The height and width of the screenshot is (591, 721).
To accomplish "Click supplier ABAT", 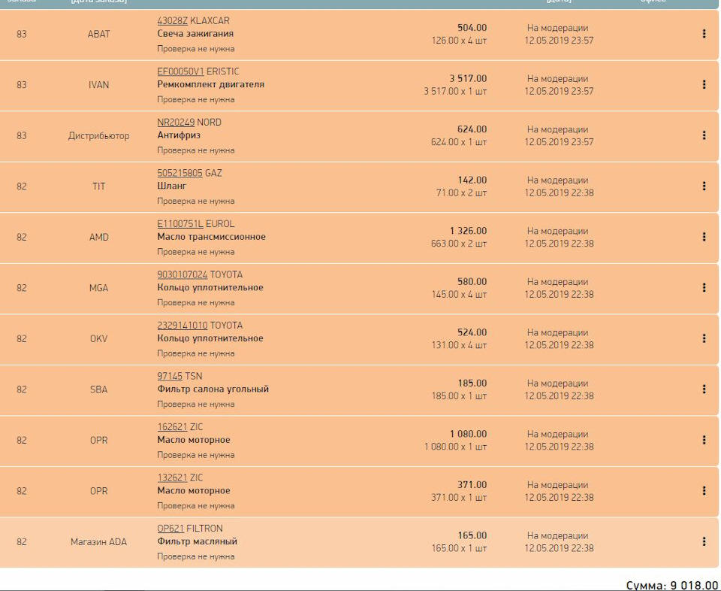I will [98, 34].
